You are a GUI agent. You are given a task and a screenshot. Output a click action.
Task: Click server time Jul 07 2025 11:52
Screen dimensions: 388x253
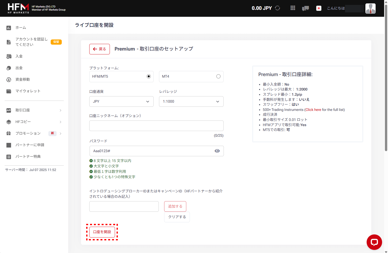click(x=43, y=170)
